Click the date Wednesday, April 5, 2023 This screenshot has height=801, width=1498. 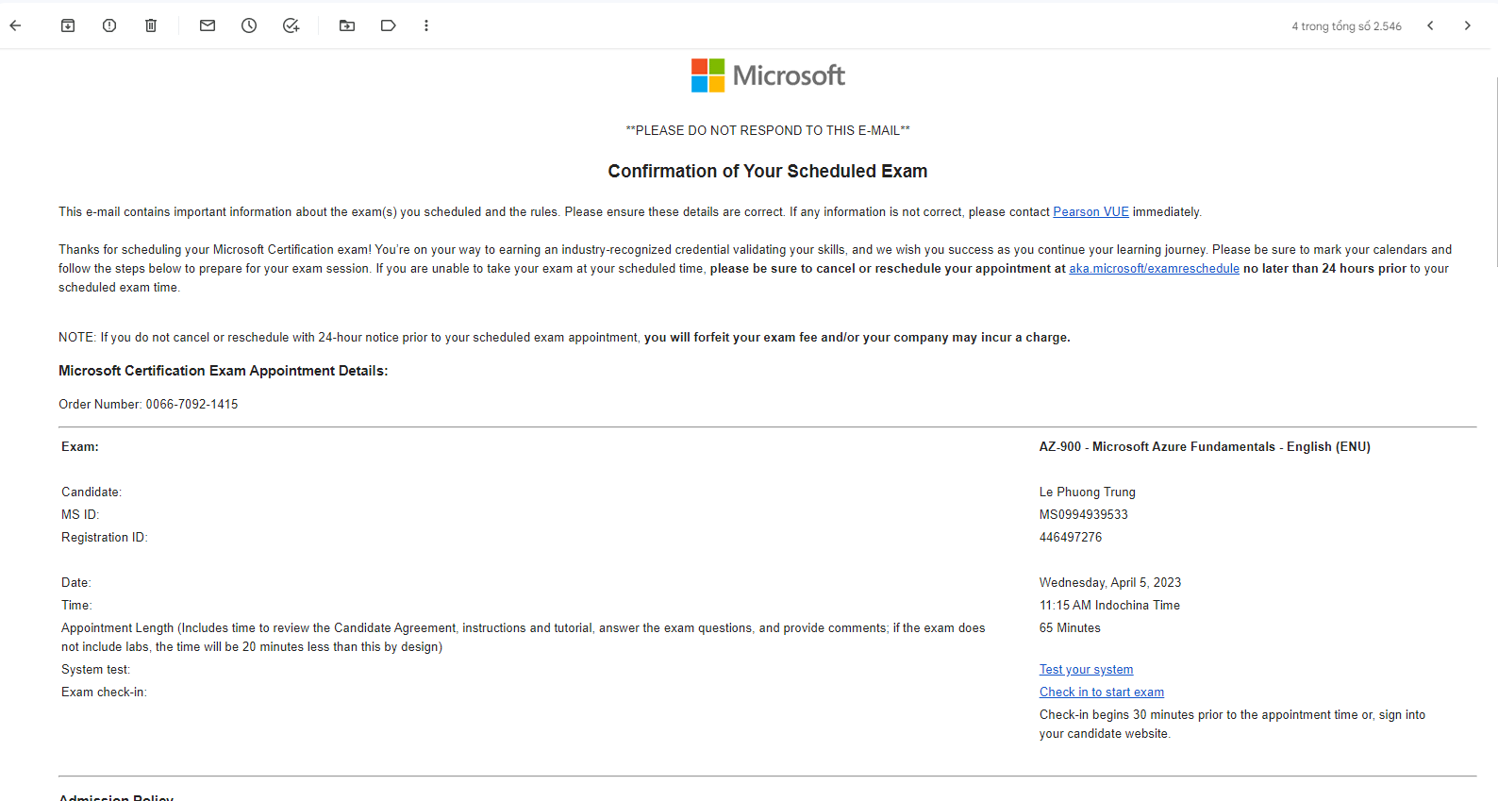(x=1109, y=583)
